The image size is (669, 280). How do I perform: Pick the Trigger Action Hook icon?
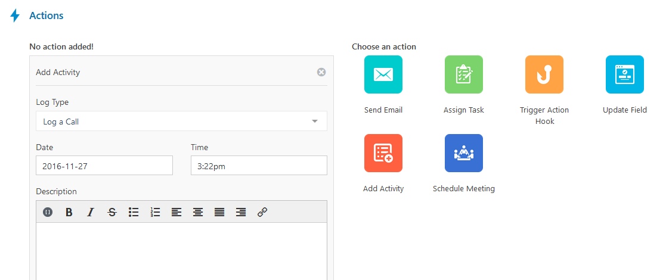(544, 74)
